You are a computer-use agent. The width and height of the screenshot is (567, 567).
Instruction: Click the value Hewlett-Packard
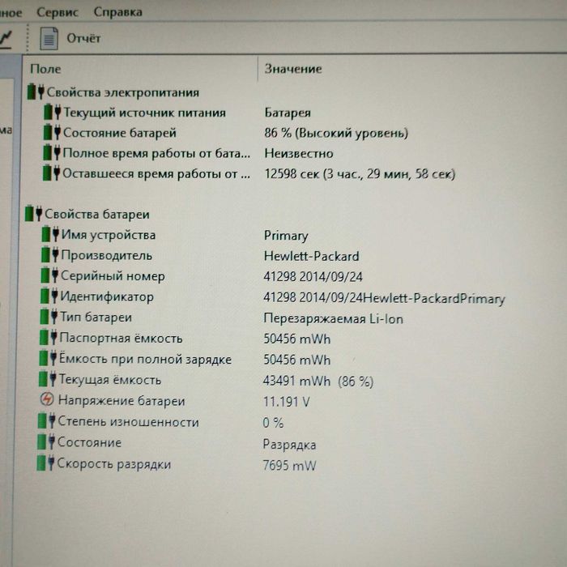[311, 256]
